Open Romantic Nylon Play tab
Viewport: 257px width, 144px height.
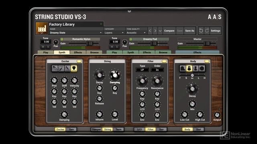[x=45, y=52]
